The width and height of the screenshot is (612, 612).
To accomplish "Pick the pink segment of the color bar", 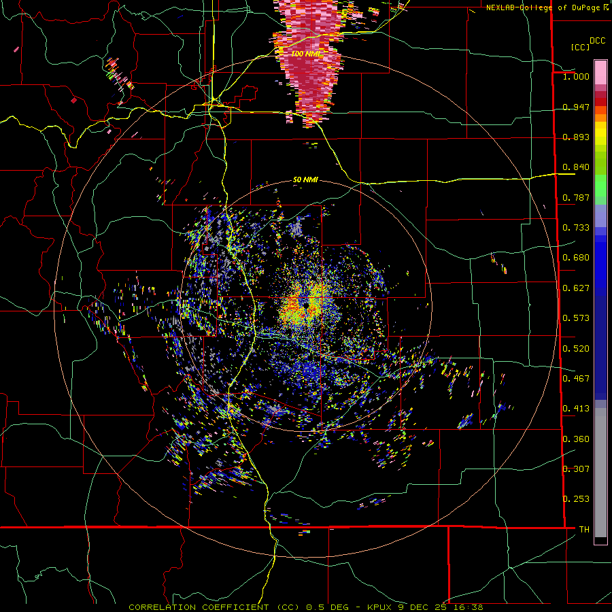I will 600,73.
